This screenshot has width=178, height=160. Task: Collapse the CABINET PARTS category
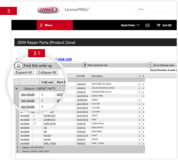pos(17,88)
